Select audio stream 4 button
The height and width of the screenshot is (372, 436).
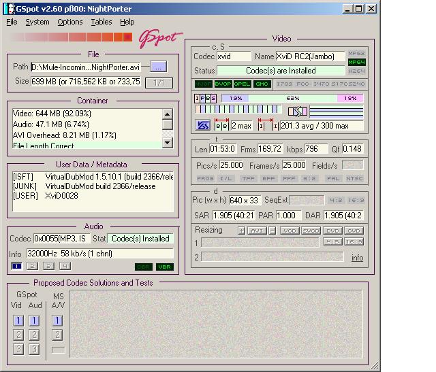tap(65, 266)
